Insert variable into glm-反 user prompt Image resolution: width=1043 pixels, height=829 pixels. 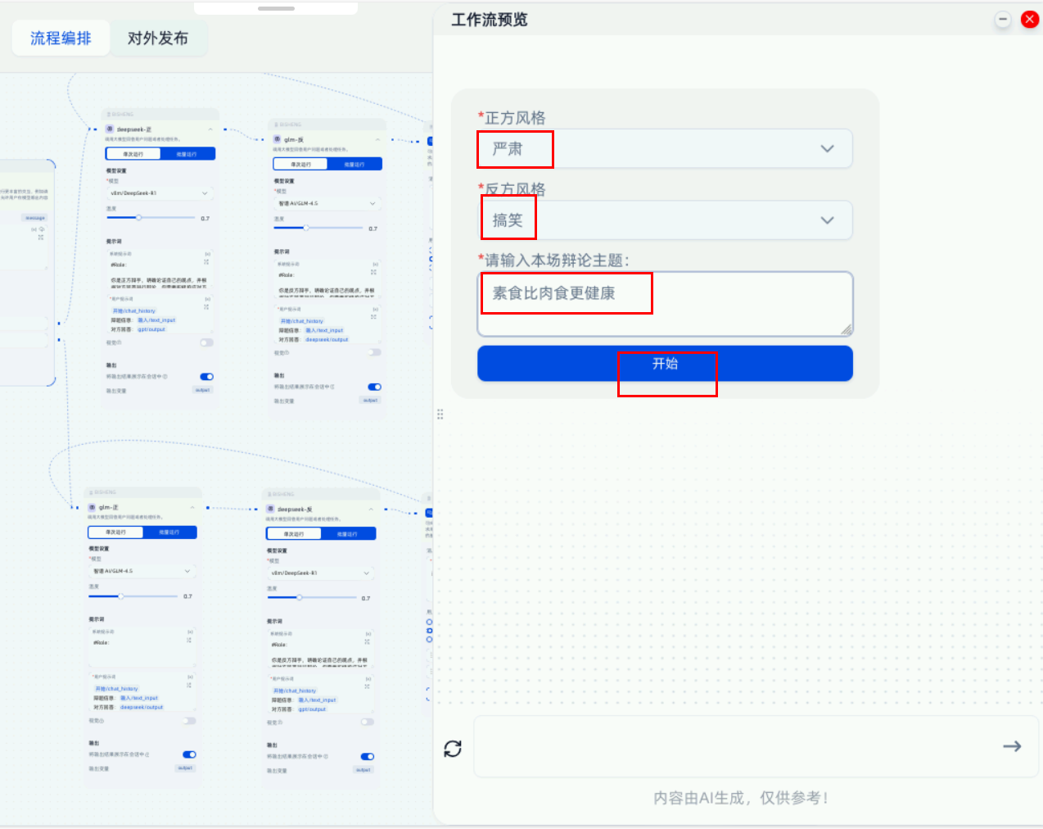pos(375,309)
